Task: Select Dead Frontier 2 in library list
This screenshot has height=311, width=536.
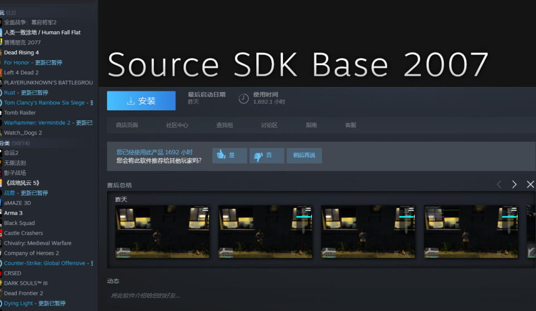Action: pyautogui.click(x=23, y=293)
